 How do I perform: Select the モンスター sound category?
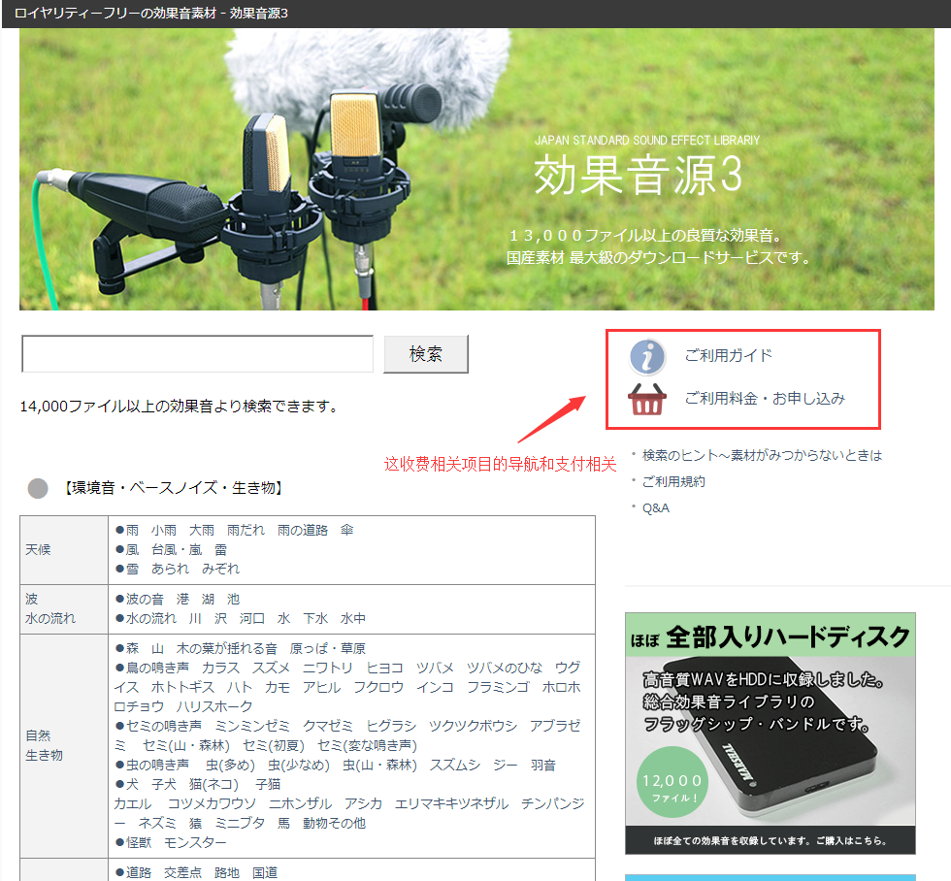tap(195, 843)
